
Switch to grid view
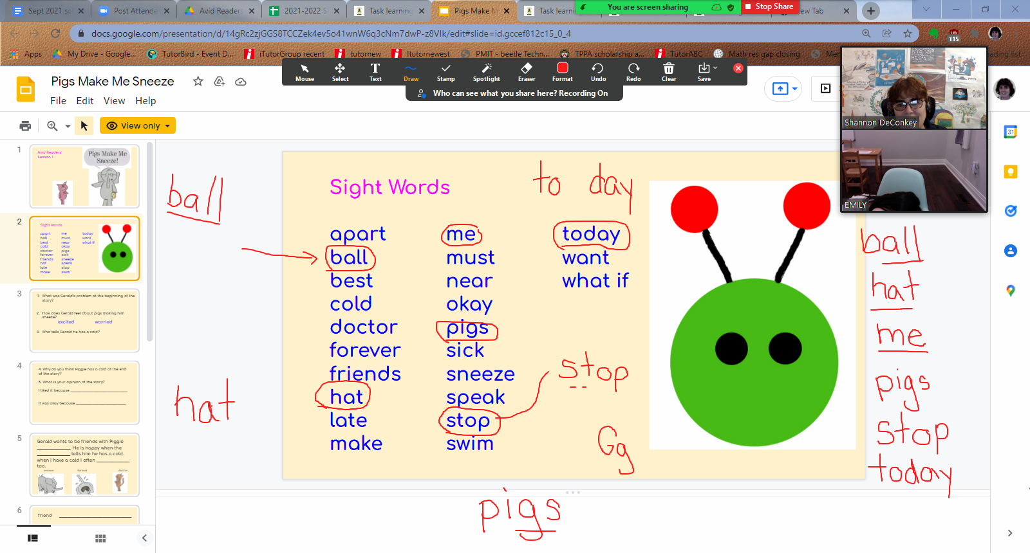coord(100,538)
